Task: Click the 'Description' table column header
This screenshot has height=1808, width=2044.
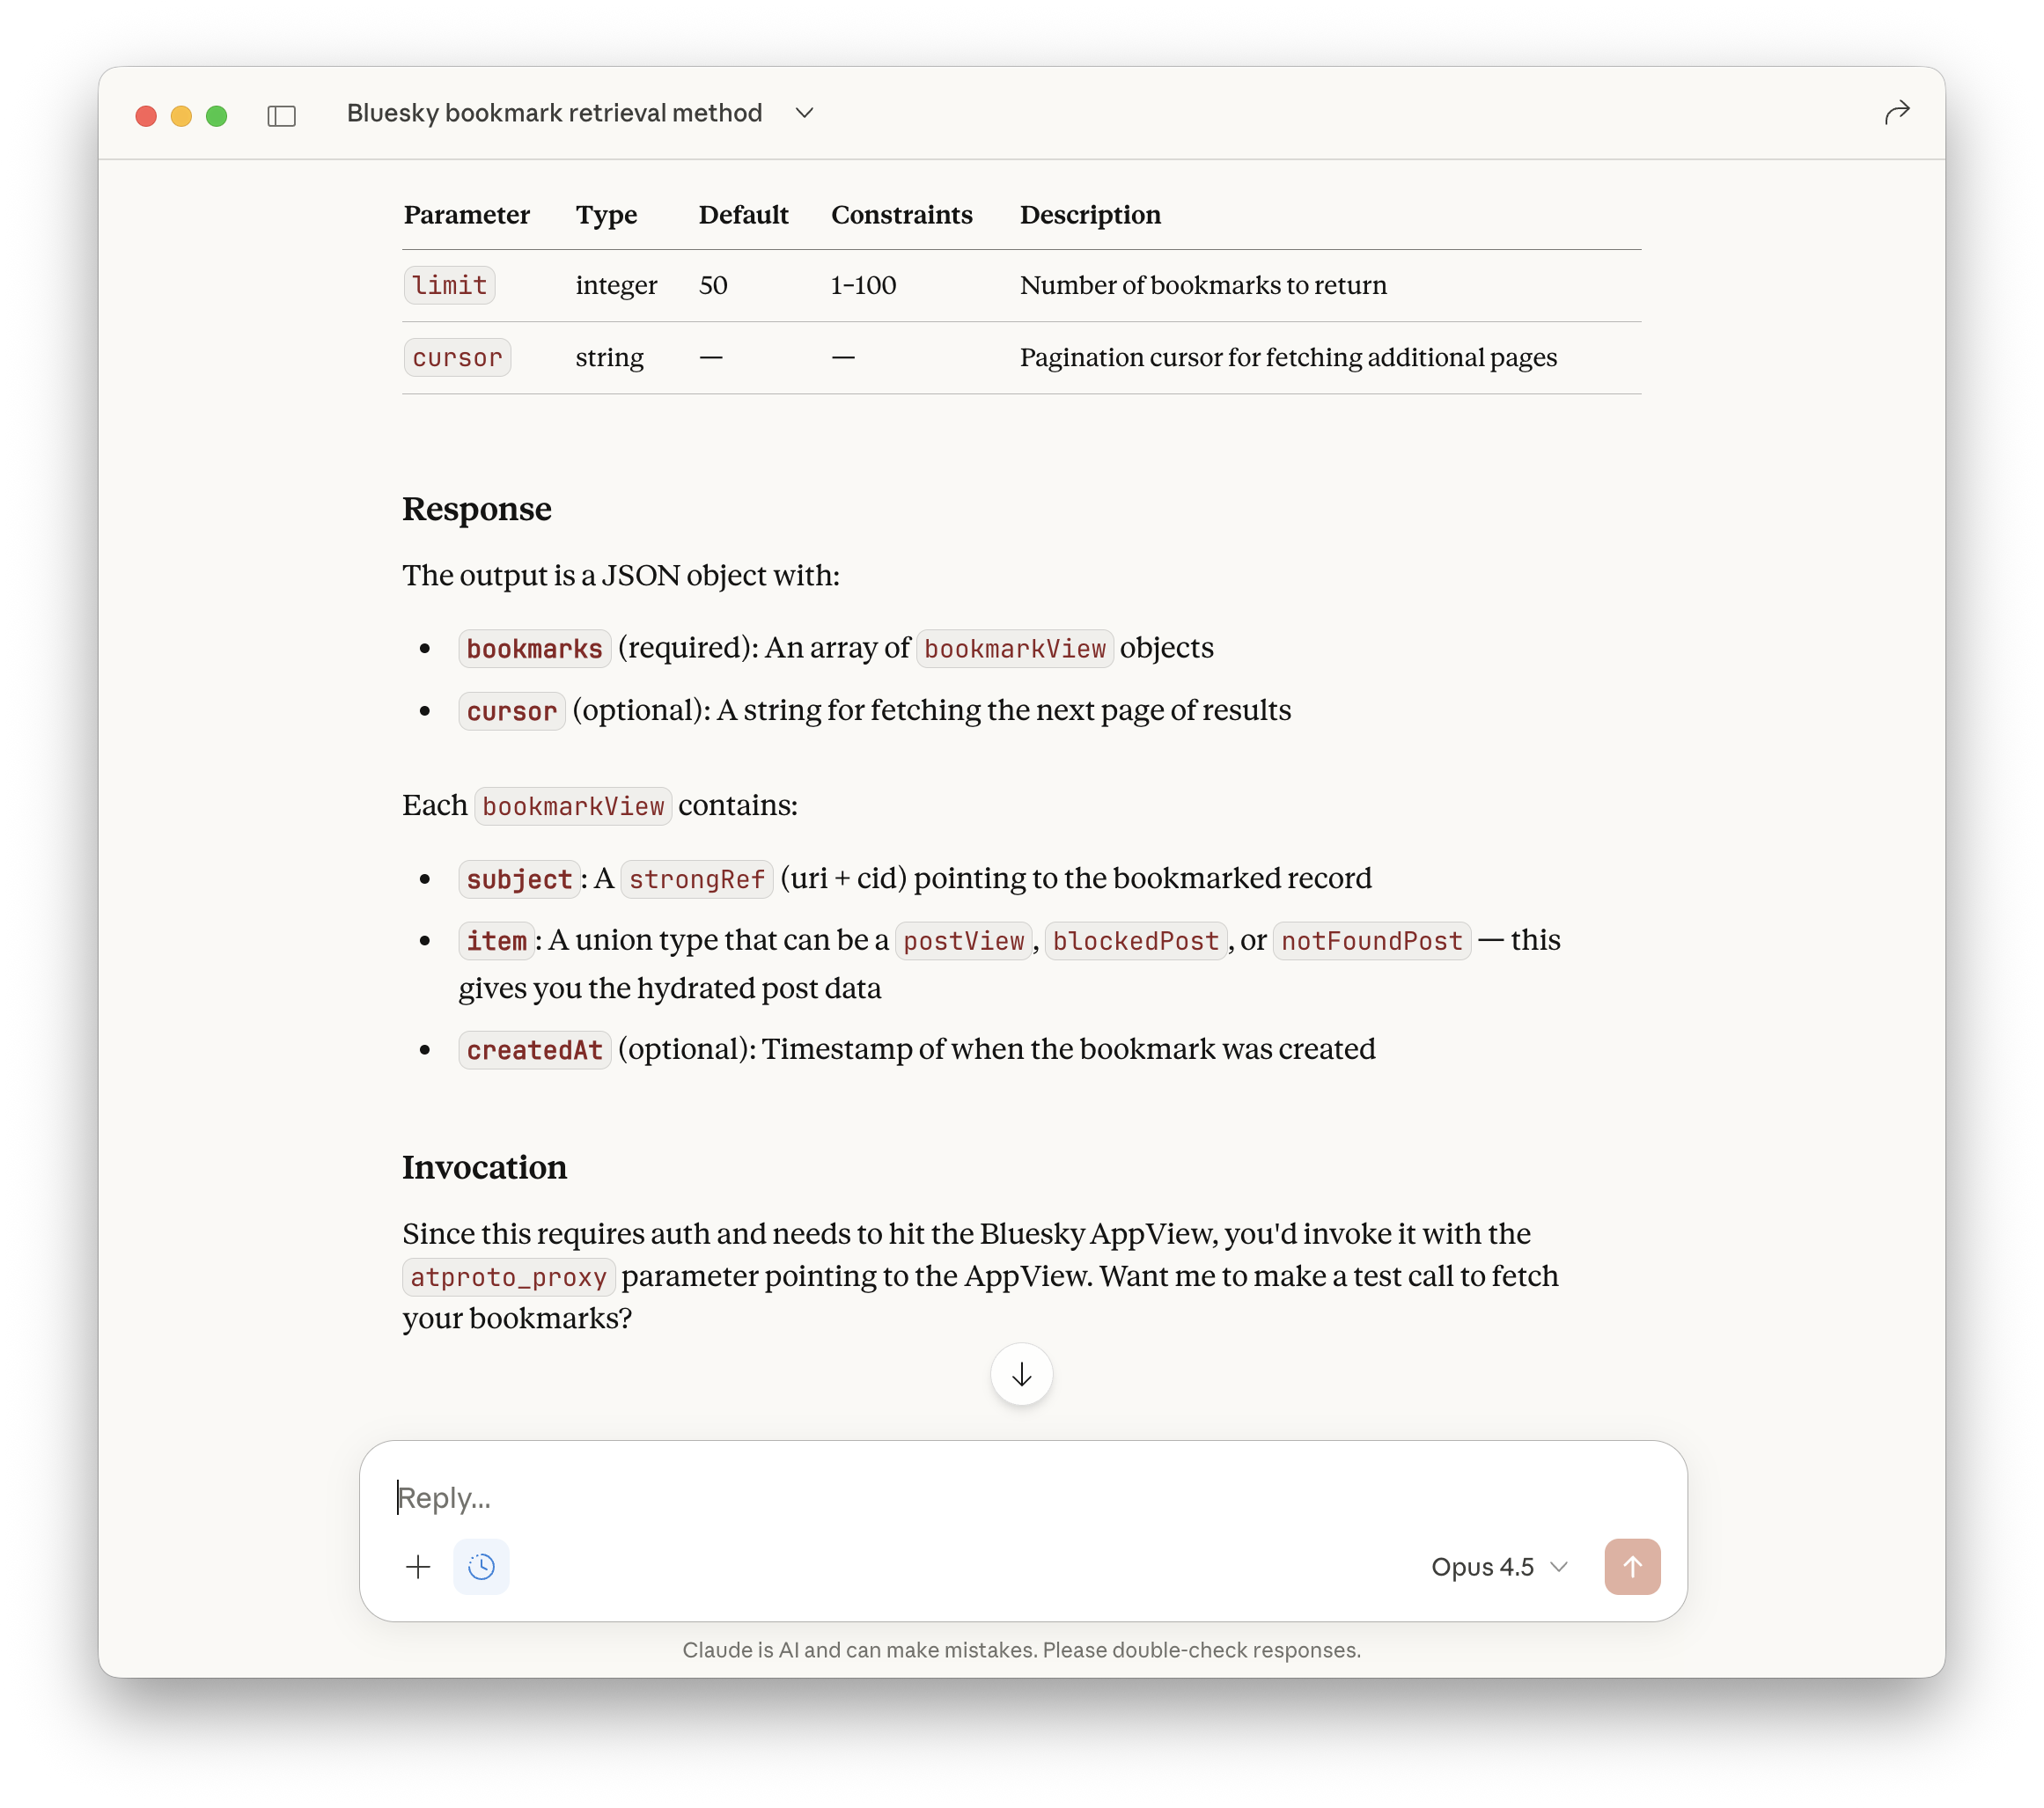Action: 1090,215
